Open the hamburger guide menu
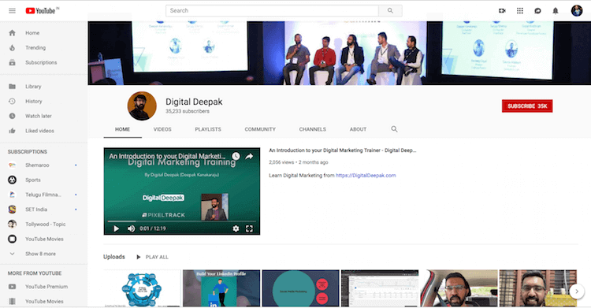Image resolution: width=591 pixels, height=308 pixels. click(x=12, y=10)
